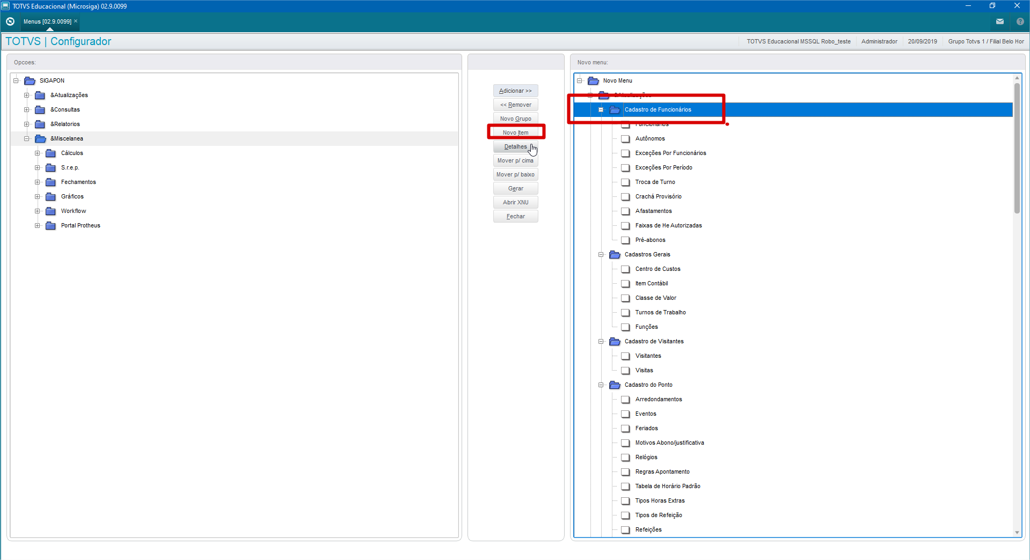
Task: Click the Workflow folder icon
Action: pos(51,211)
